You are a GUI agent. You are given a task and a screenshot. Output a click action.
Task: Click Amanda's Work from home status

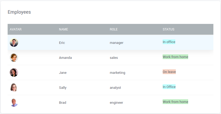(x=175, y=57)
